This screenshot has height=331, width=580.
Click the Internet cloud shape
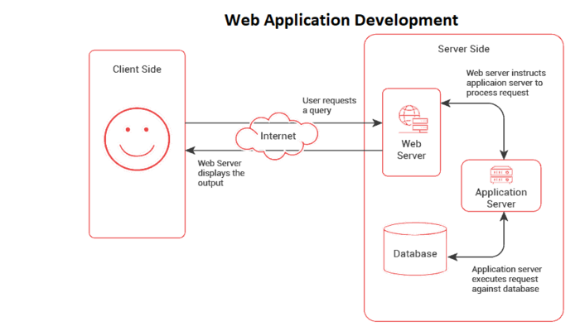(x=277, y=135)
